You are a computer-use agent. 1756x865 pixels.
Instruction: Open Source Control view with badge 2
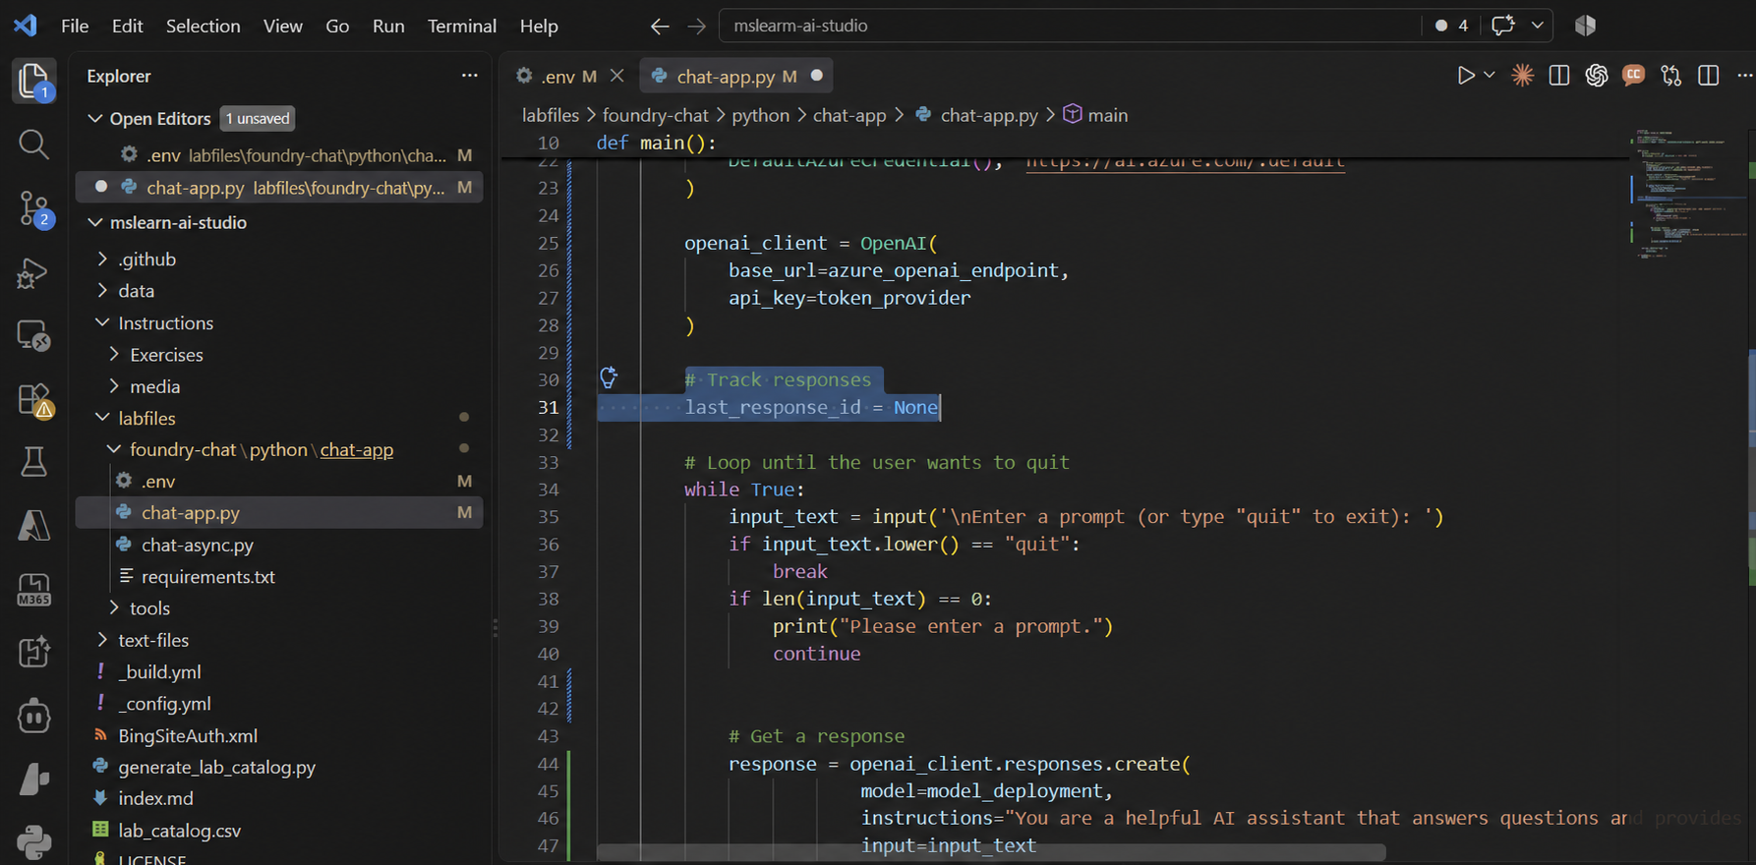[33, 209]
